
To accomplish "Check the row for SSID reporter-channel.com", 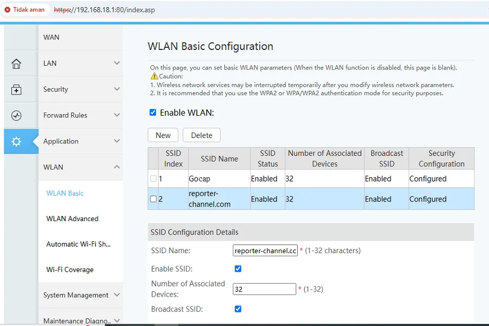I will pos(153,199).
